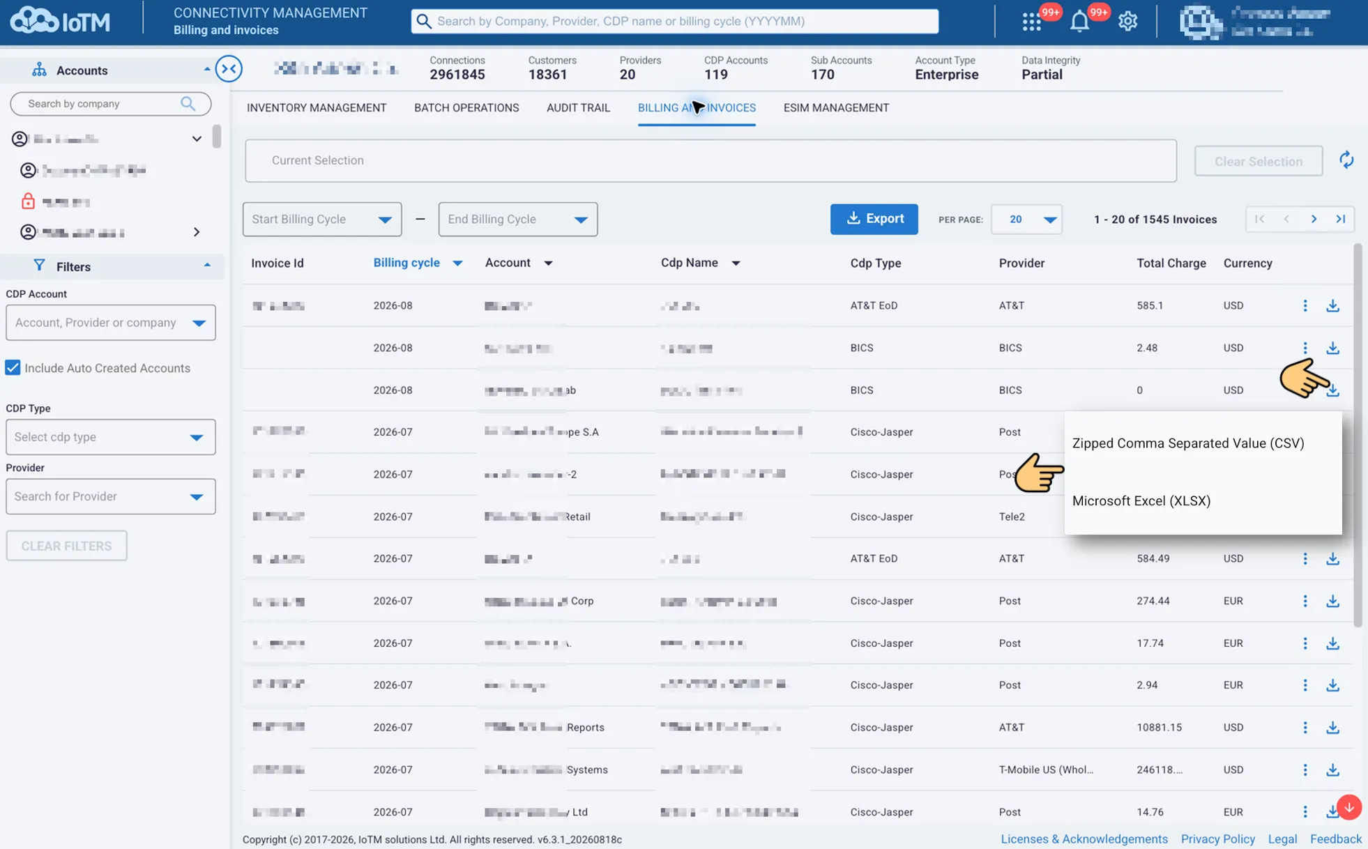Click the red scroll-down arrow button

(1350, 807)
